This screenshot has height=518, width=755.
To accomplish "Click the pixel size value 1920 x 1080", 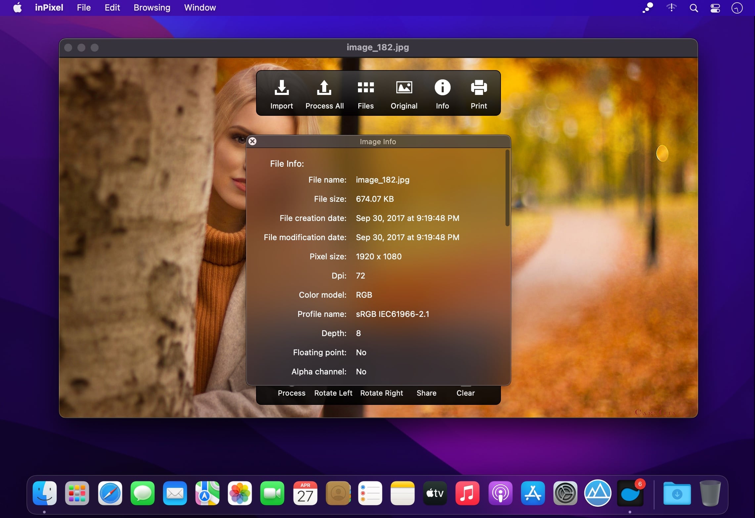I will (x=378, y=256).
